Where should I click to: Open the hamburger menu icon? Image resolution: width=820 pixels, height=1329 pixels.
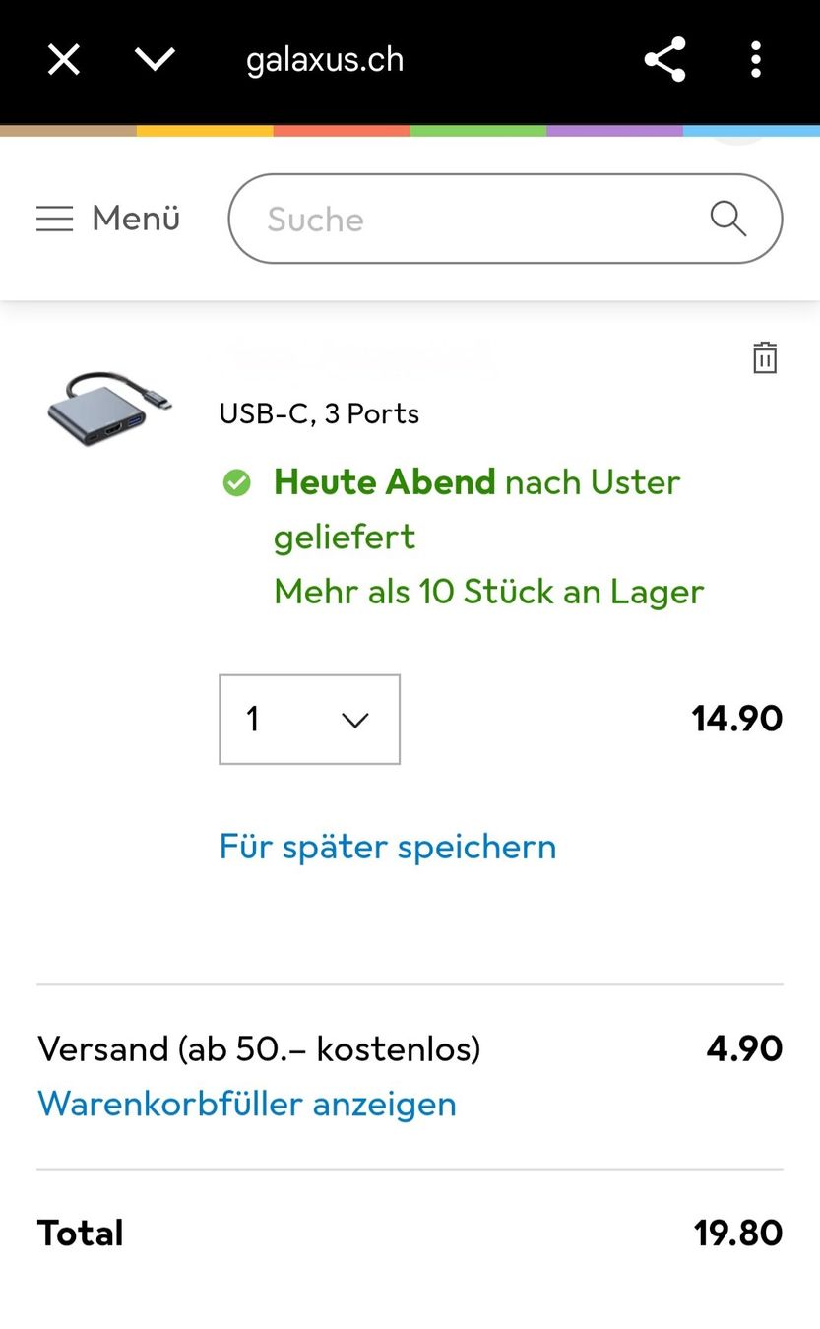point(55,219)
